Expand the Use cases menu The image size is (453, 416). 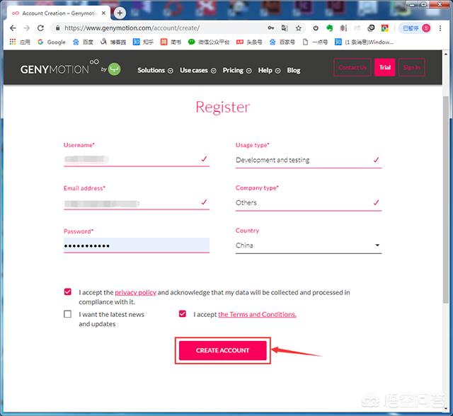pos(198,71)
